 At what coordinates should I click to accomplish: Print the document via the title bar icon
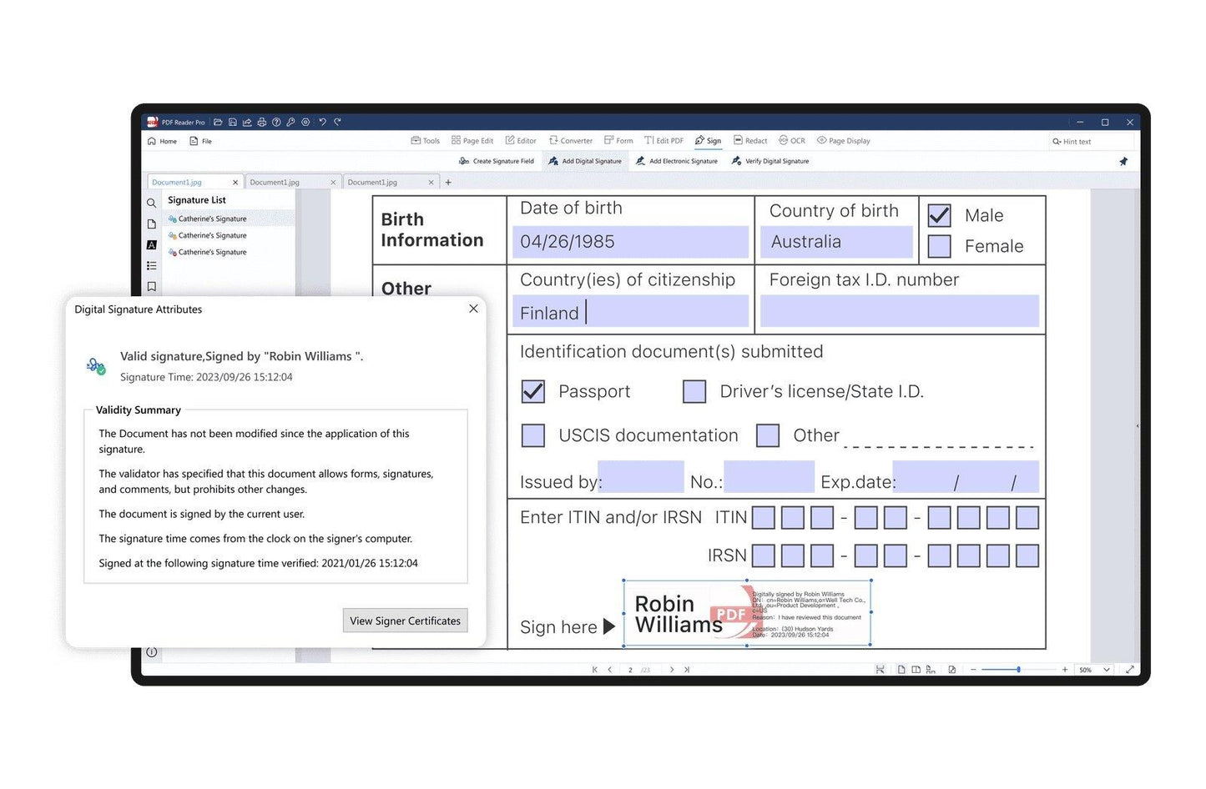pyautogui.click(x=260, y=122)
